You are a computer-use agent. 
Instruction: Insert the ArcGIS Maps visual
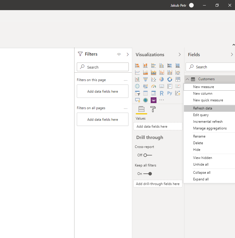146,100
